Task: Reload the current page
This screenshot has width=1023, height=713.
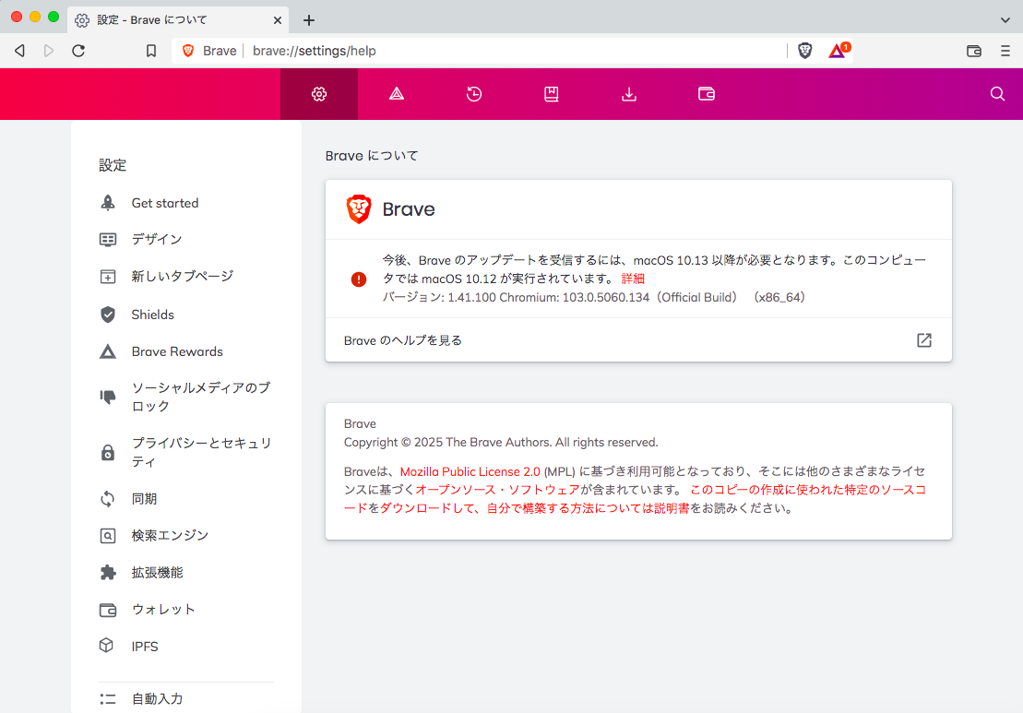Action: 78,51
